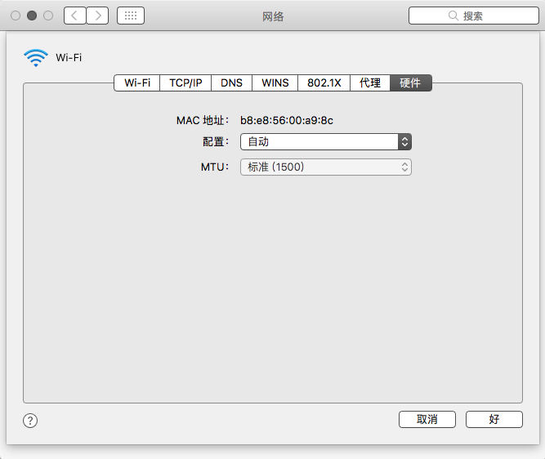Close the 网络 window with red button
The image size is (545, 459).
(16, 16)
